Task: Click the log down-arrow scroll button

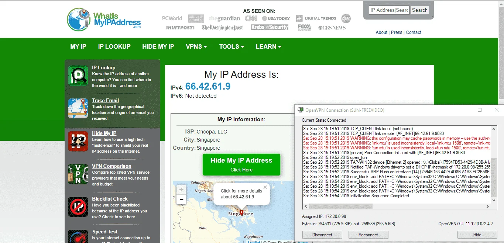Action: pyautogui.click(x=494, y=200)
